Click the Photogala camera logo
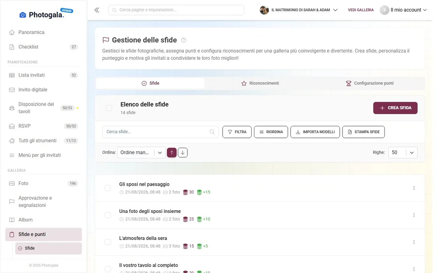Screen dimensions: 437x273 23,15
